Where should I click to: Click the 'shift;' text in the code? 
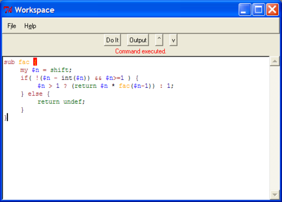pyautogui.click(x=61, y=70)
